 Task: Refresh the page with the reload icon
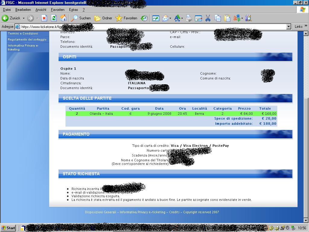coord(54,18)
